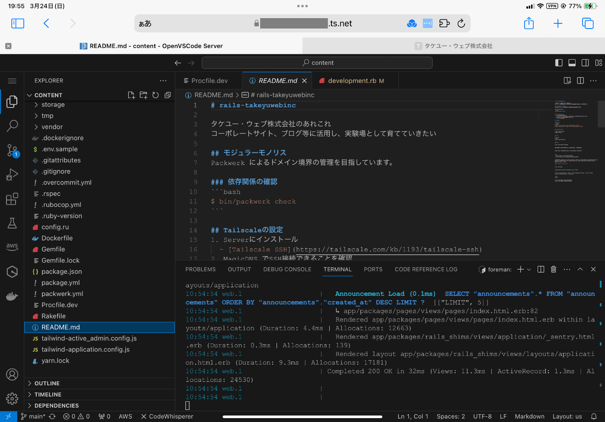Screen dimensions: 605x422
Task: Switch to タケユー・ウェブ株式会社 browser tab
Action: point(454,46)
